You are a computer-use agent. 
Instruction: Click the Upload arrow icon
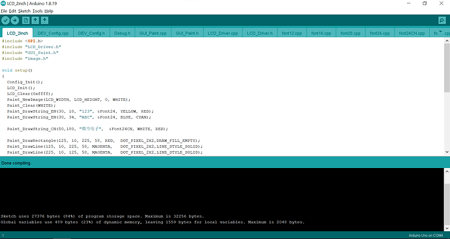(x=15, y=20)
